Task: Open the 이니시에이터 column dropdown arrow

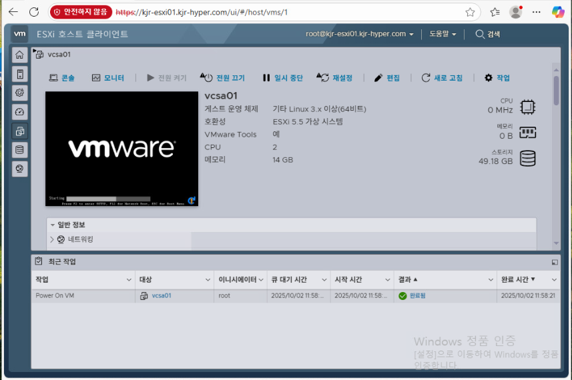Action: 261,280
